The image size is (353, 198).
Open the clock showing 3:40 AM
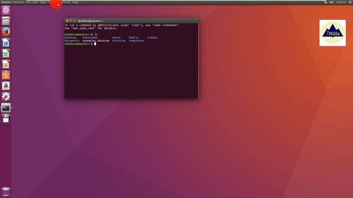341,2
